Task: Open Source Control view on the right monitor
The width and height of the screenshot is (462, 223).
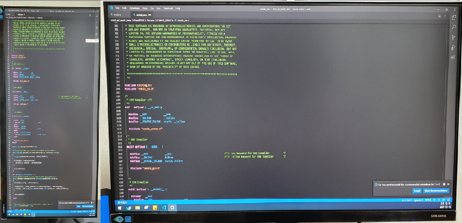Action: tap(454, 37)
